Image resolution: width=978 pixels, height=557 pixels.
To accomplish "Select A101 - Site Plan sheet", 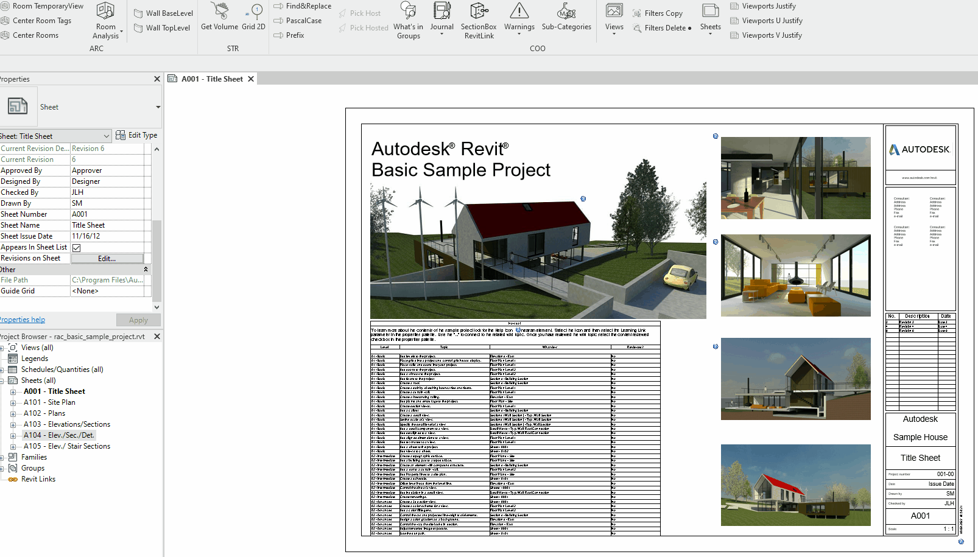I will [49, 402].
